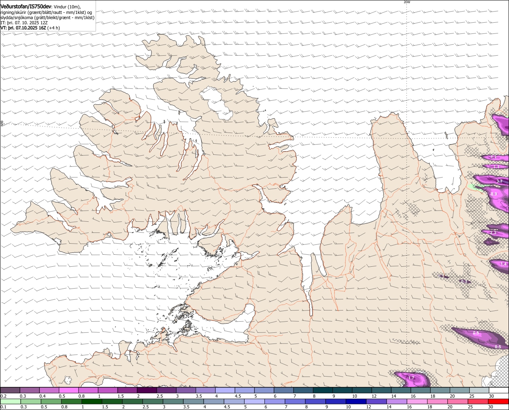Click the '0.4' legend scale label
The height and width of the screenshot is (410, 509).
[x=43, y=396]
